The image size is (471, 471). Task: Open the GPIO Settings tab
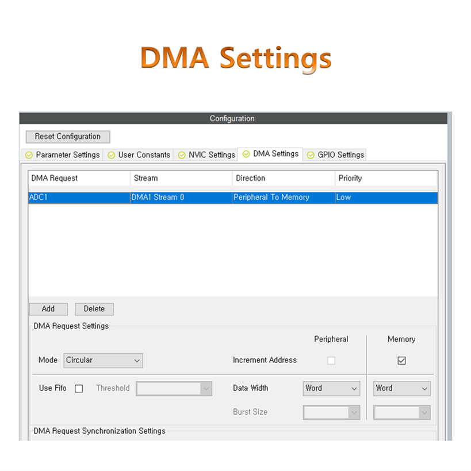coord(335,155)
